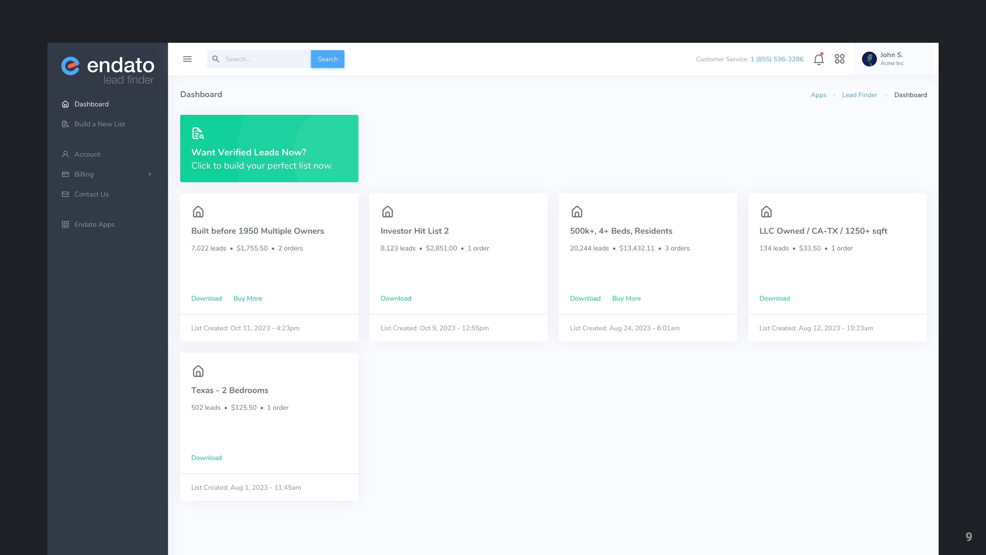
Task: Open the apps grid icon in header
Action: pos(840,59)
